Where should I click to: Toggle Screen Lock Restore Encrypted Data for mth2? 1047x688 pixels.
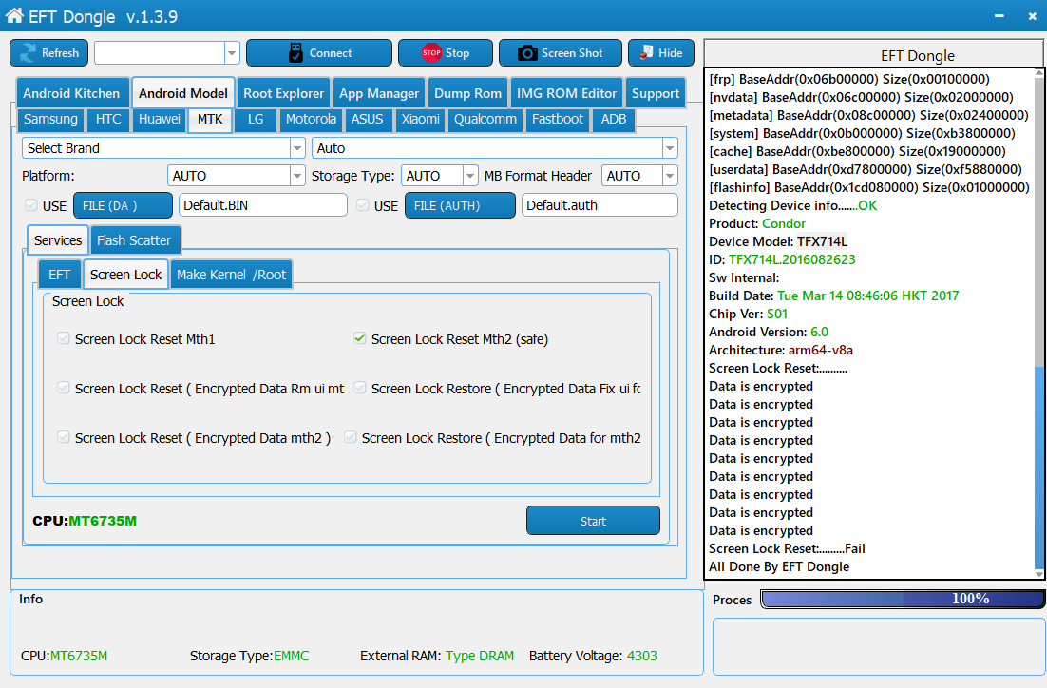point(351,437)
